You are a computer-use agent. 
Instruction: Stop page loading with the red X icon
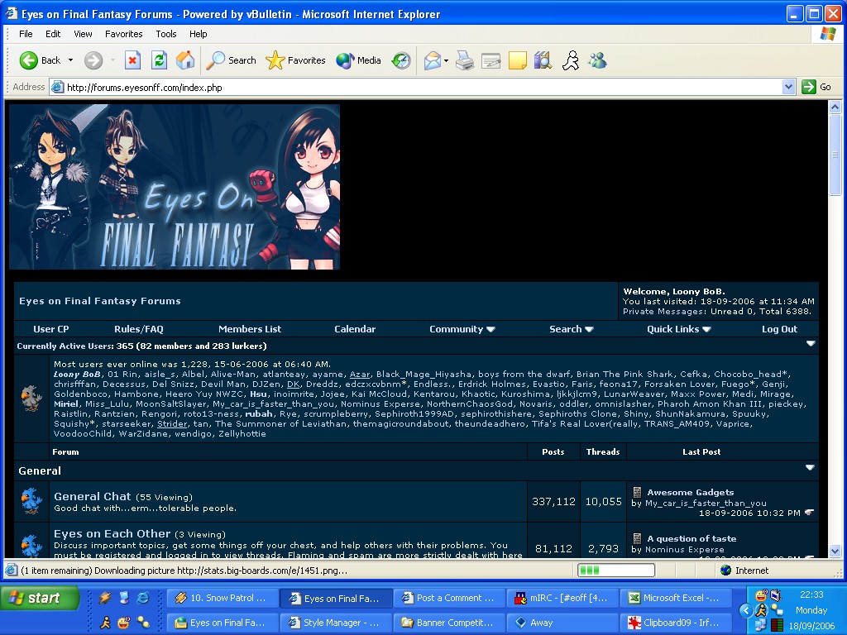click(x=132, y=60)
